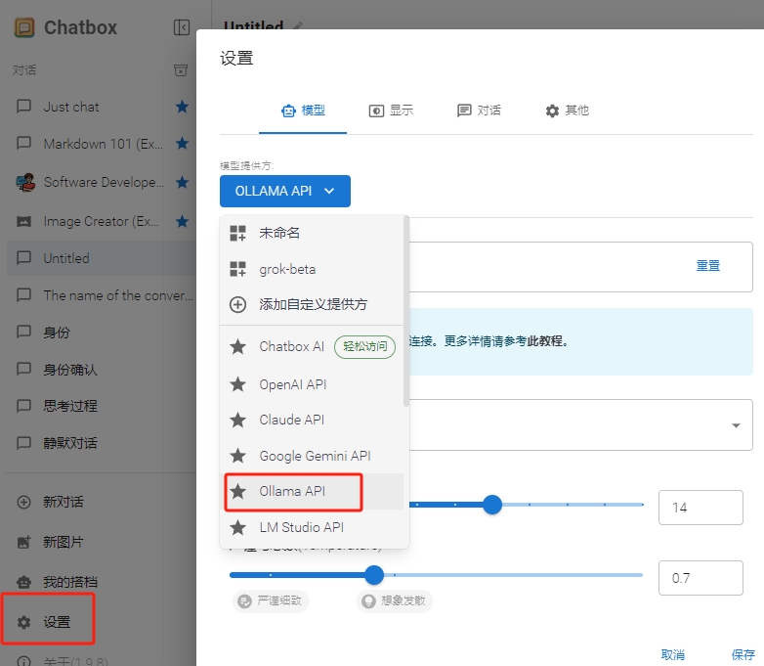
Task: Click 保存 to save settings
Action: pyautogui.click(x=743, y=655)
